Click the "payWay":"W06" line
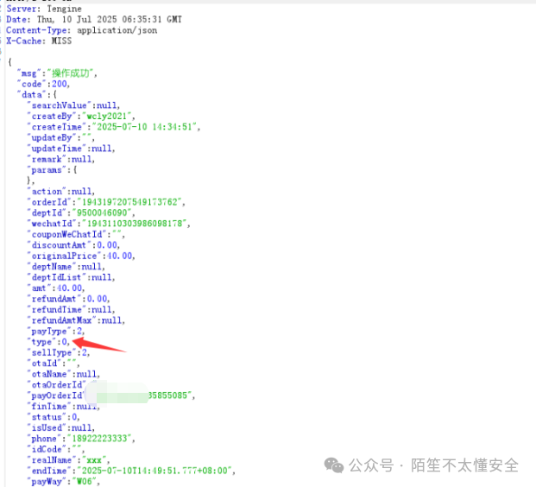 click(64, 482)
